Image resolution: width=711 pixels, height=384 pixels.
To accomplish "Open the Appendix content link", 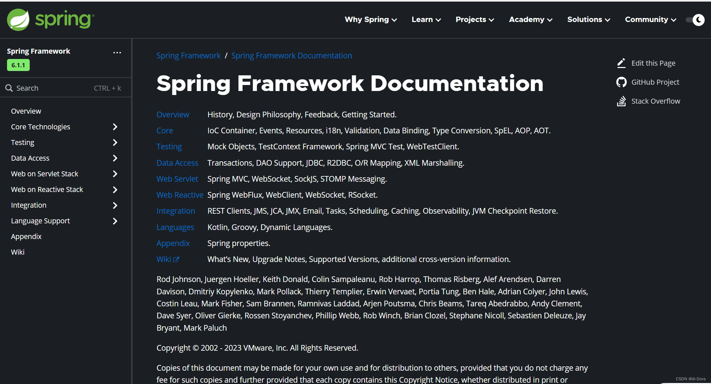I will click(173, 243).
